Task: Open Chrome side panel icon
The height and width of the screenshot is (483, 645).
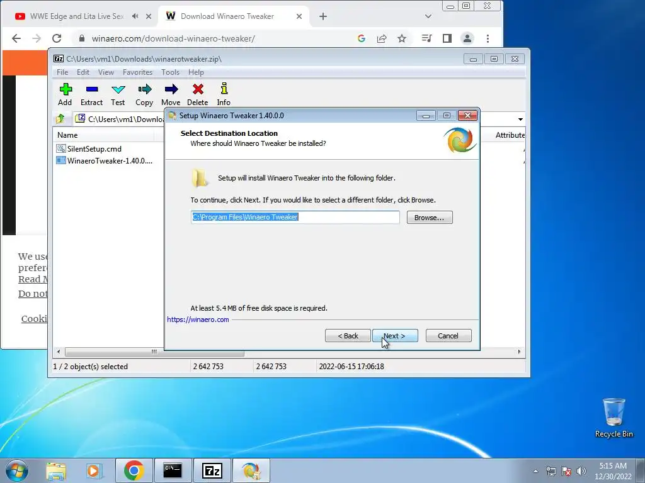Action: (x=447, y=38)
